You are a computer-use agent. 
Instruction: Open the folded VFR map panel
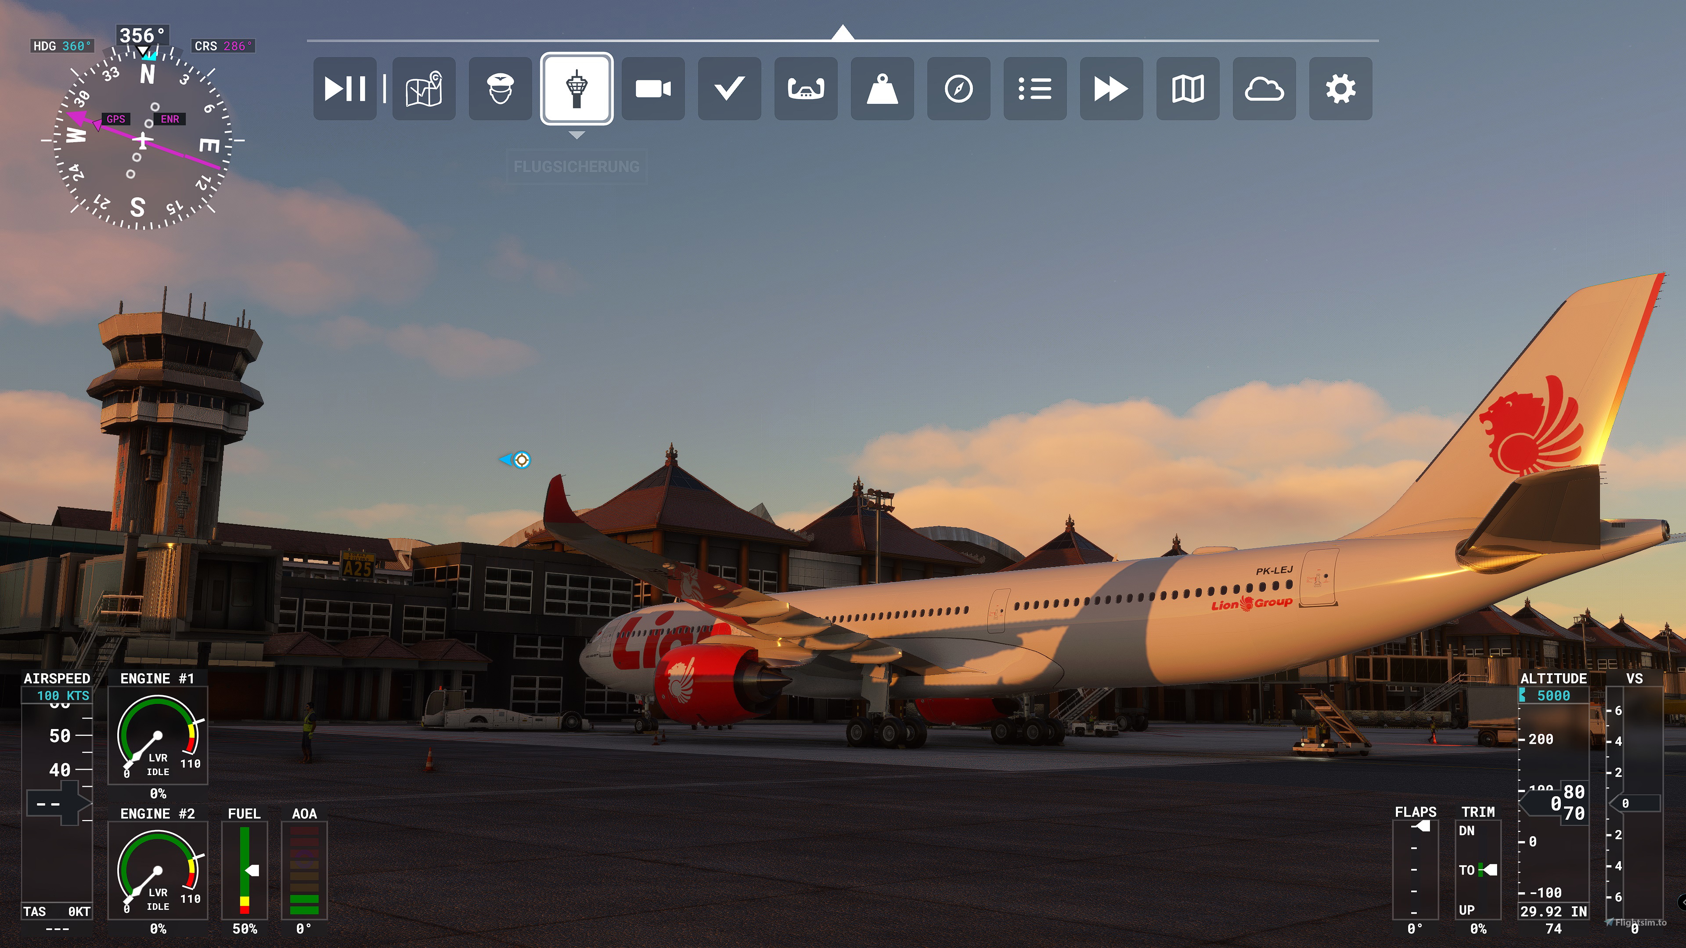1188,88
